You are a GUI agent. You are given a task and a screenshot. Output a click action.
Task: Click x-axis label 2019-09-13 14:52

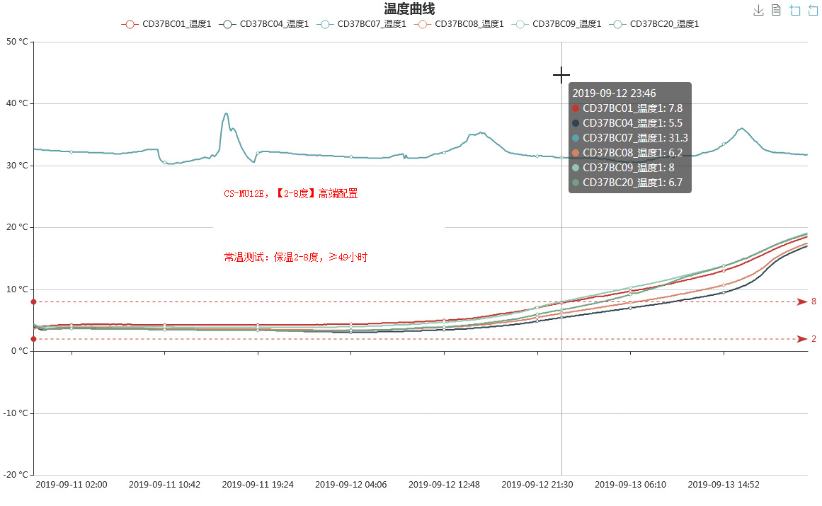click(x=724, y=485)
